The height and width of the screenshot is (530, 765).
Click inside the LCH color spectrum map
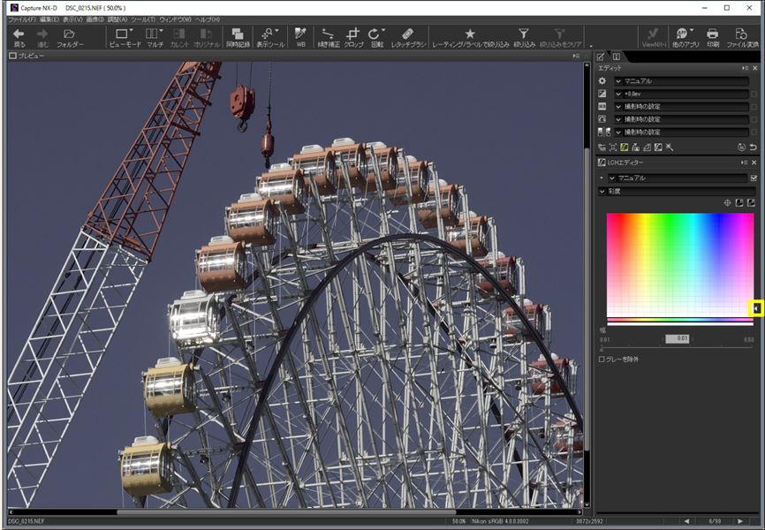pos(680,266)
